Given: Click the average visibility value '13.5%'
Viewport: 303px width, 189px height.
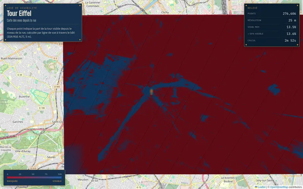Looking at the screenshot, I should coord(291,27).
